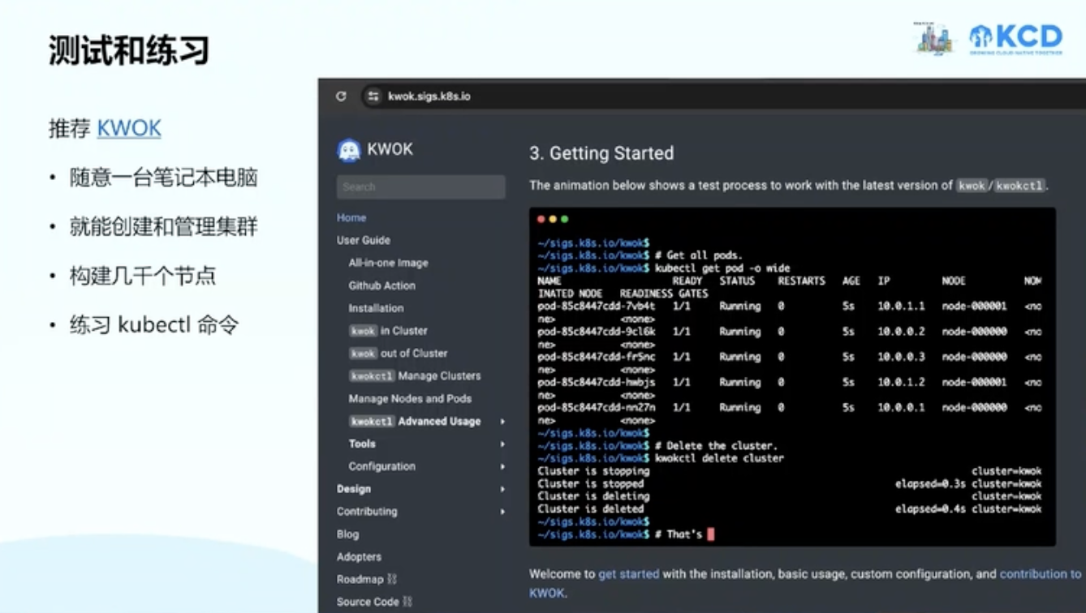Click the sidebar Search field
This screenshot has width=1086, height=613.
pyautogui.click(x=420, y=187)
